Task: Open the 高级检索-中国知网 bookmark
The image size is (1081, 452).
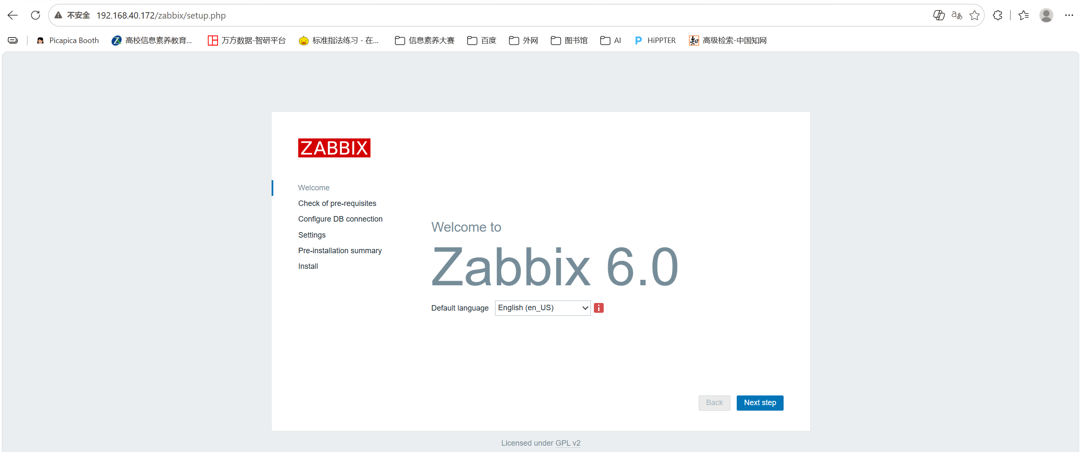Action: tap(728, 41)
